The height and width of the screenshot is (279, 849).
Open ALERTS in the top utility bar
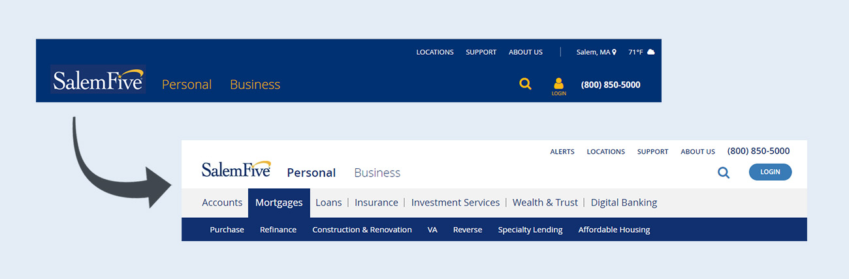(562, 152)
